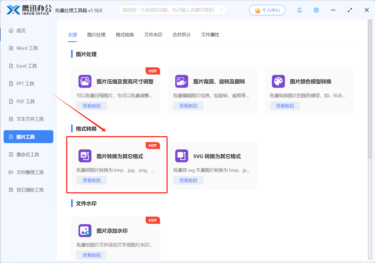This screenshot has height=263, width=375.
Task: Switch to the 文件属性 tab
Action: pos(210,35)
